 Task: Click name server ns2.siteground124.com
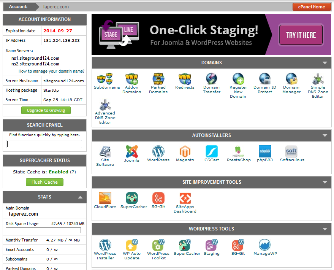35,64
